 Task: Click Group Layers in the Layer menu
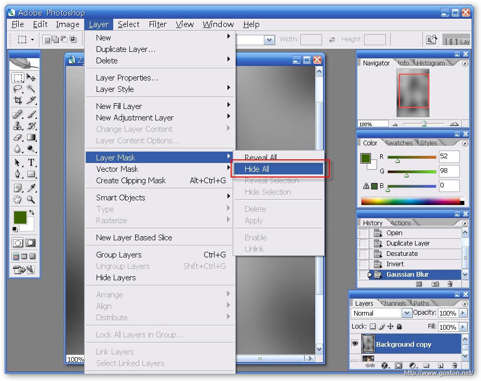(159, 255)
